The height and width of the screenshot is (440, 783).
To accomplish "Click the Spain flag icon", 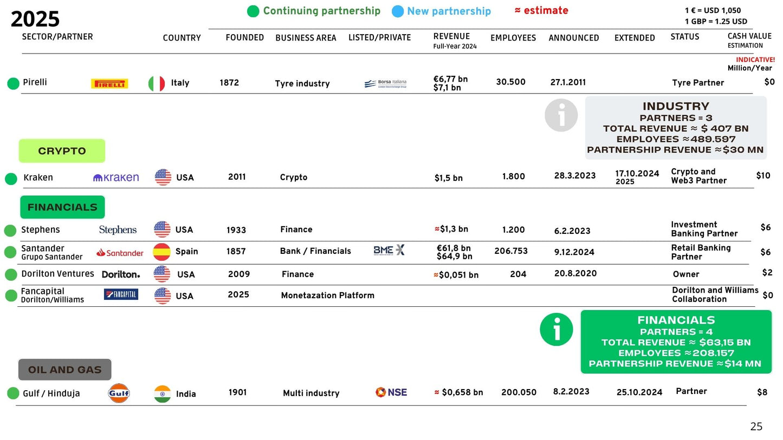I will pos(162,252).
